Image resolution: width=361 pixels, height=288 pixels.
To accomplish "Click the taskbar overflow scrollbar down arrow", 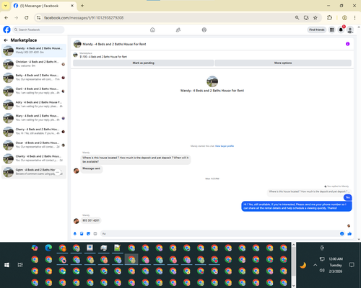I will click(294, 286).
